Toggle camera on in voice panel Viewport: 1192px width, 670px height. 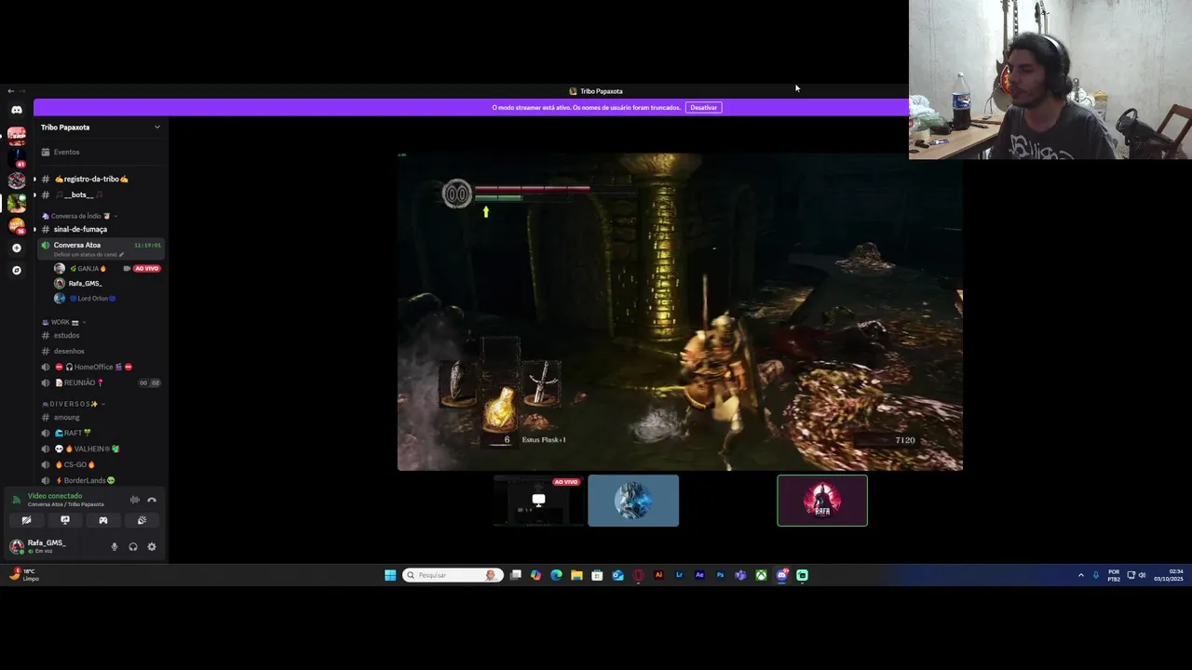pos(26,520)
